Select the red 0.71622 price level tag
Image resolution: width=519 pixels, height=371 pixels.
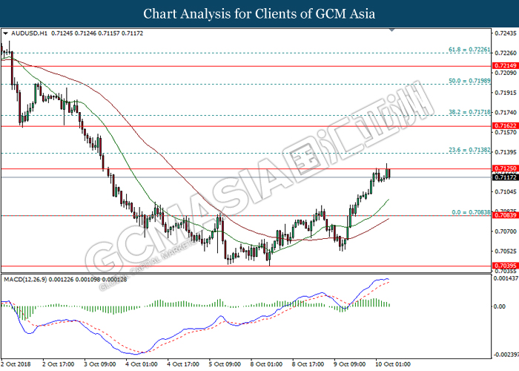click(505, 127)
